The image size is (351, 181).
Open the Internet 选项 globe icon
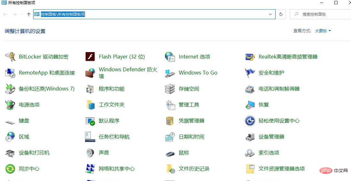click(x=170, y=57)
